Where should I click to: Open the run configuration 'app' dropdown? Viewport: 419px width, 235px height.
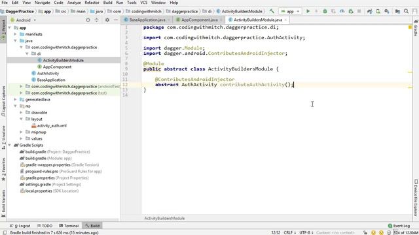290,11
